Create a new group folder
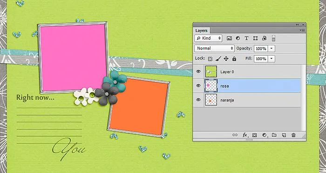This screenshot has width=326, height=173. point(274,135)
